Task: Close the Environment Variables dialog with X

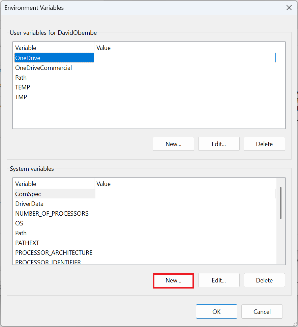Action: tap(289, 8)
